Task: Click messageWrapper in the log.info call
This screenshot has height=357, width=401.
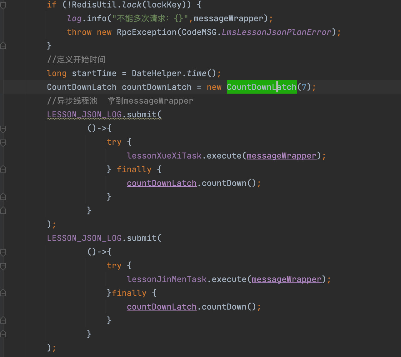Action: tap(229, 18)
